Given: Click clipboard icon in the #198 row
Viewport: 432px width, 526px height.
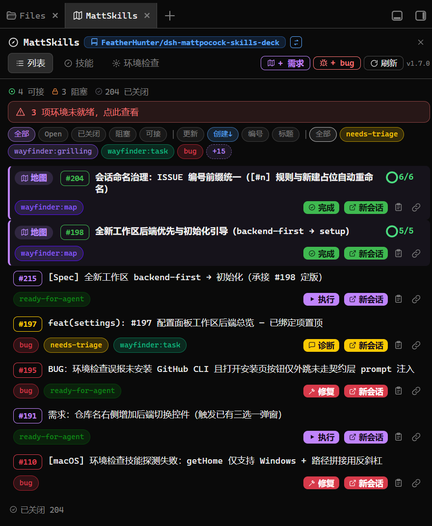Looking at the screenshot, I should coord(399,253).
